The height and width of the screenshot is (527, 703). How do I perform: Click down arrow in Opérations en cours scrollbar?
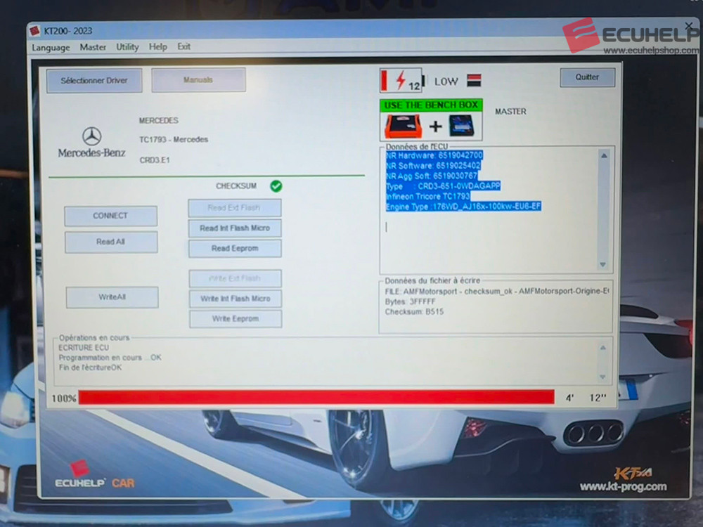tap(602, 377)
